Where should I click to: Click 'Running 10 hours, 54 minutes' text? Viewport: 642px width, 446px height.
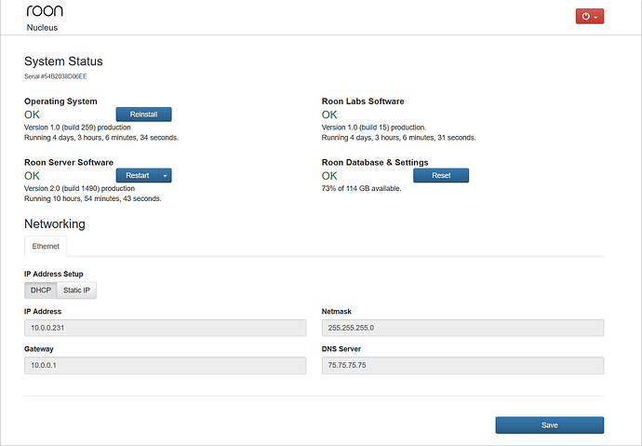tap(92, 198)
